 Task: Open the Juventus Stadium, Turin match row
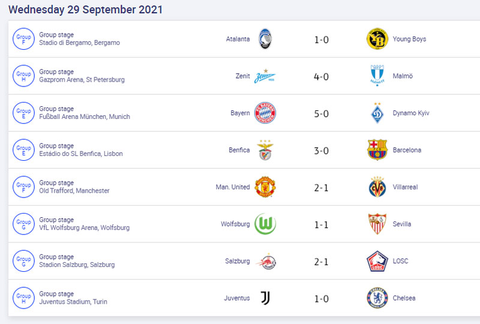(x=244, y=298)
